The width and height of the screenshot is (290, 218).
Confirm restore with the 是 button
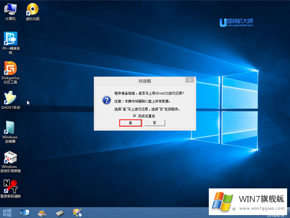click(130, 123)
